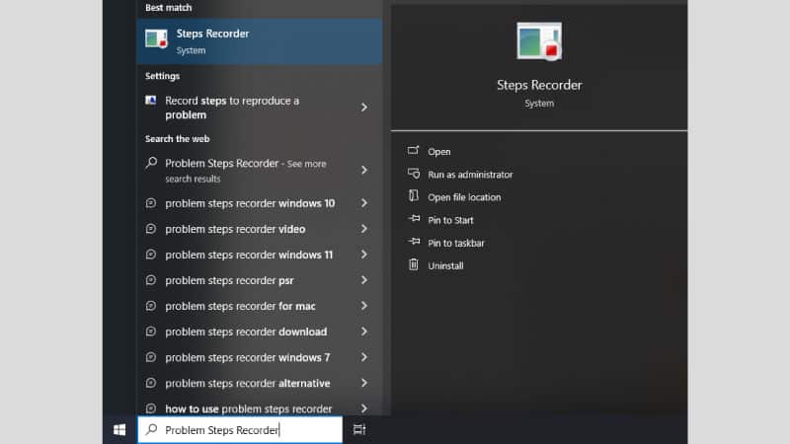Screen dimensions: 790x444
Task: Click suggestion icon beside 'problem steps recorder psr'
Action: click(151, 280)
